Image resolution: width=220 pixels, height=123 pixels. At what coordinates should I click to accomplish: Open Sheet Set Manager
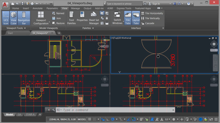pyautogui.click(x=94, y=18)
